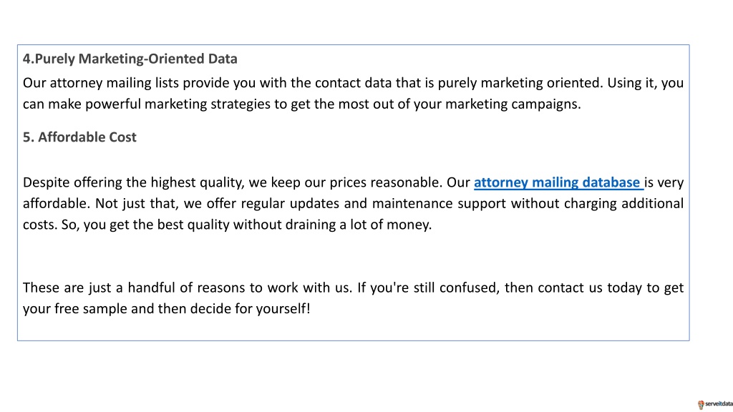Click the words 'marketing campaigns.' ending the paragraph
The height and width of the screenshot is (412, 733).
[x=513, y=104]
